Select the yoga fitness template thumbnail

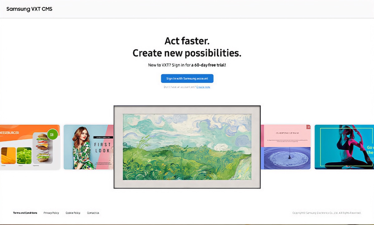click(x=344, y=147)
